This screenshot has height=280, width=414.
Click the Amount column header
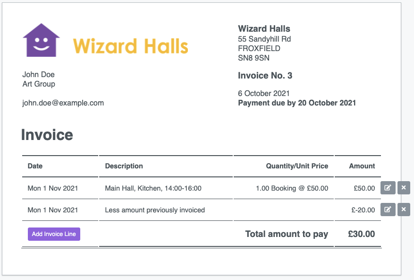coord(362,166)
